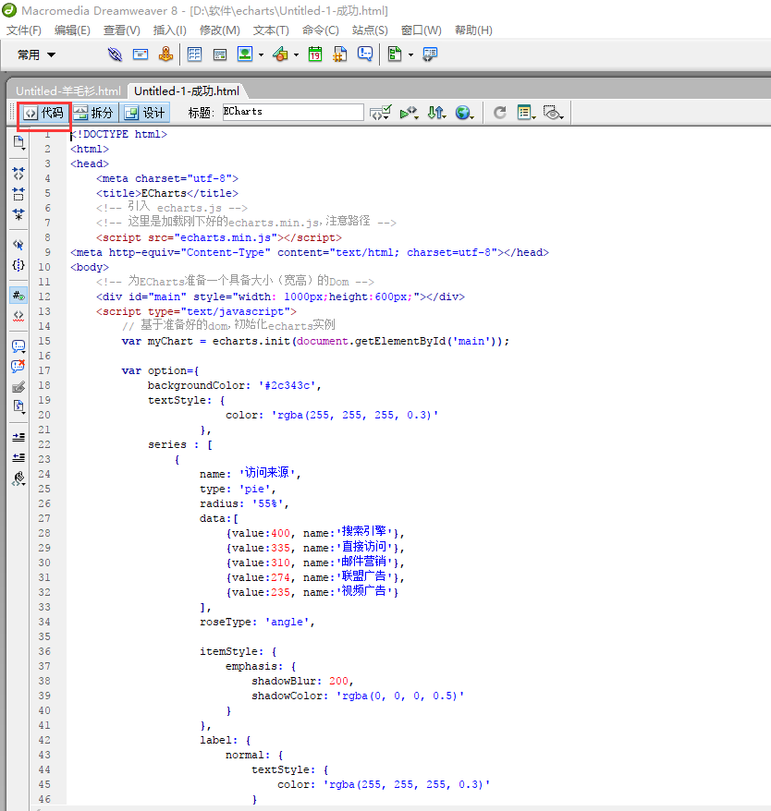The width and height of the screenshot is (771, 811).
Task: Preview the page in a browser
Action: point(464,113)
